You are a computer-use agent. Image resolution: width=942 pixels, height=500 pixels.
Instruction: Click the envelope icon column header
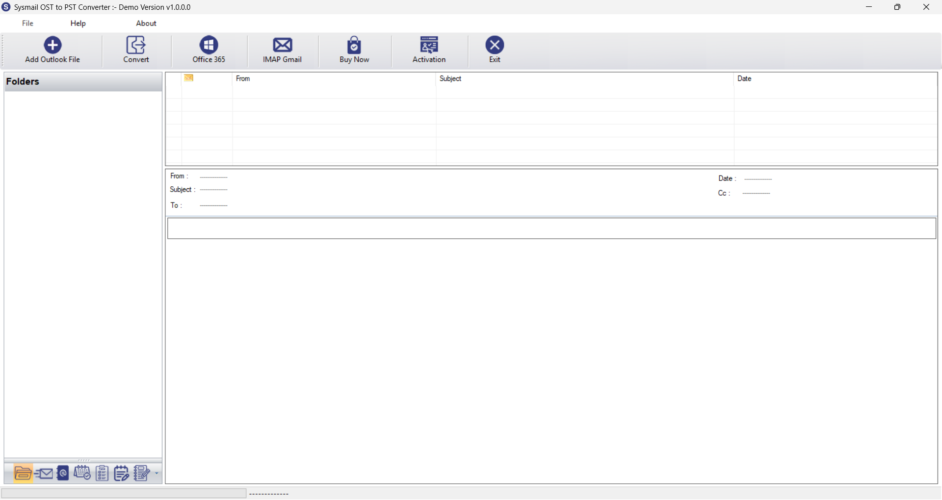click(189, 78)
